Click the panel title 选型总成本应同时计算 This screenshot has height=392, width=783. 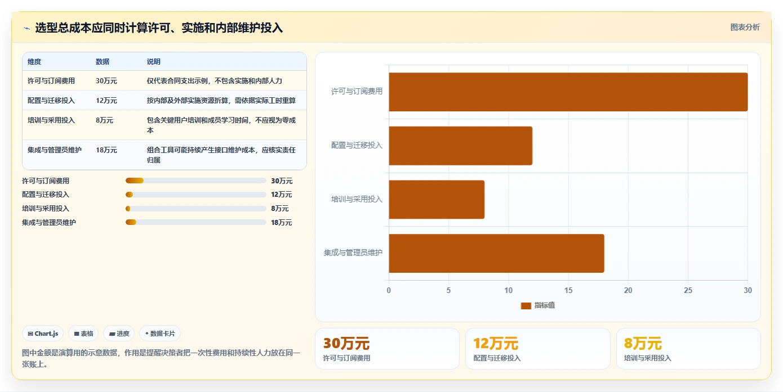click(x=159, y=28)
